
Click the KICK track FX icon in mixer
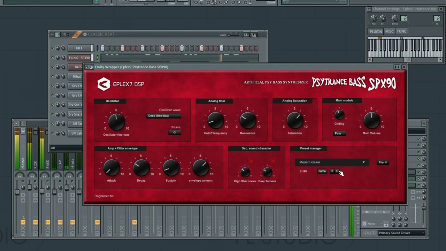tap(35, 222)
